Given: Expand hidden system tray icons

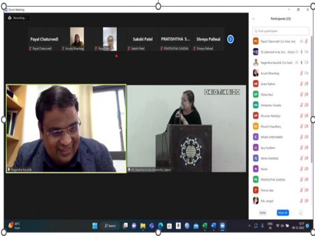Looking at the screenshot, I should (249, 226).
